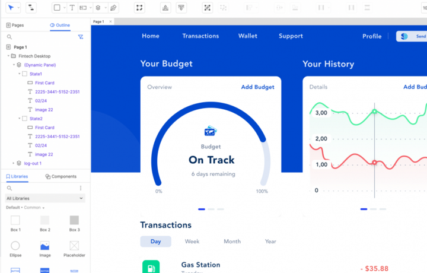
Task: Close the Page 1 tab
Action: (110, 21)
